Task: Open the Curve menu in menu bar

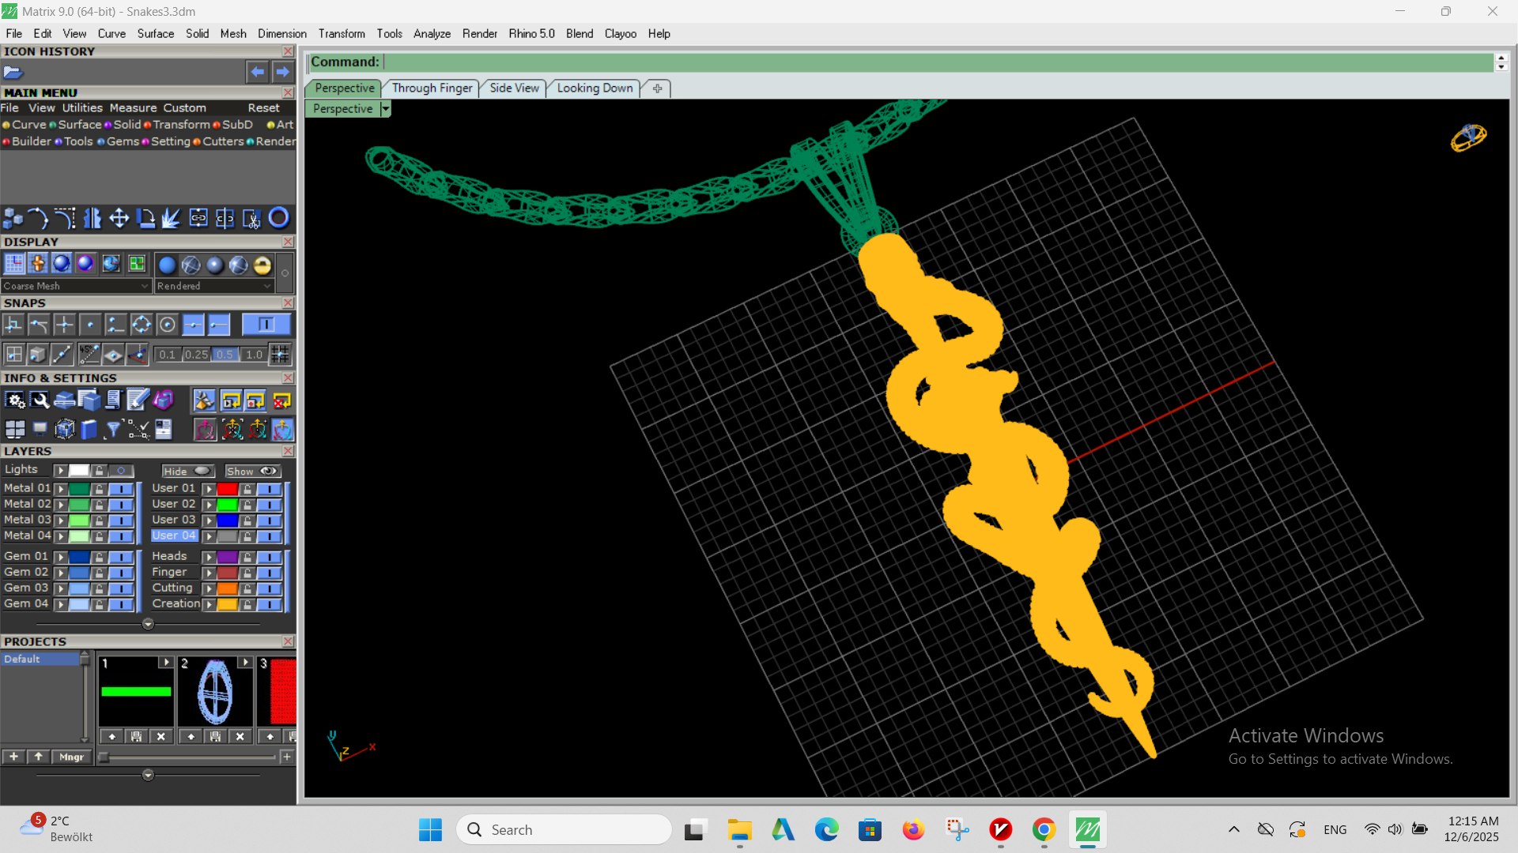Action: [111, 34]
